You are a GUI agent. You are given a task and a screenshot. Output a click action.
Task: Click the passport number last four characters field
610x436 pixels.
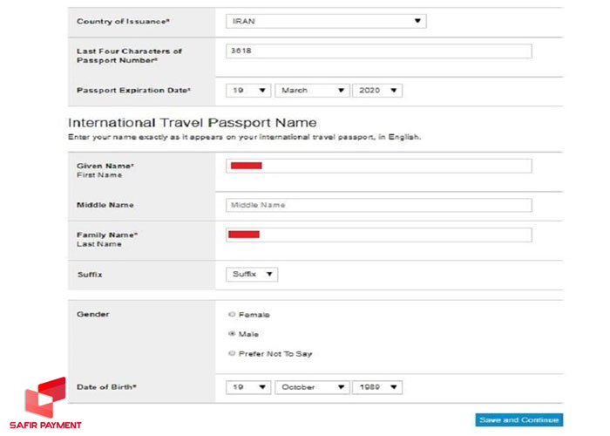tap(378, 51)
